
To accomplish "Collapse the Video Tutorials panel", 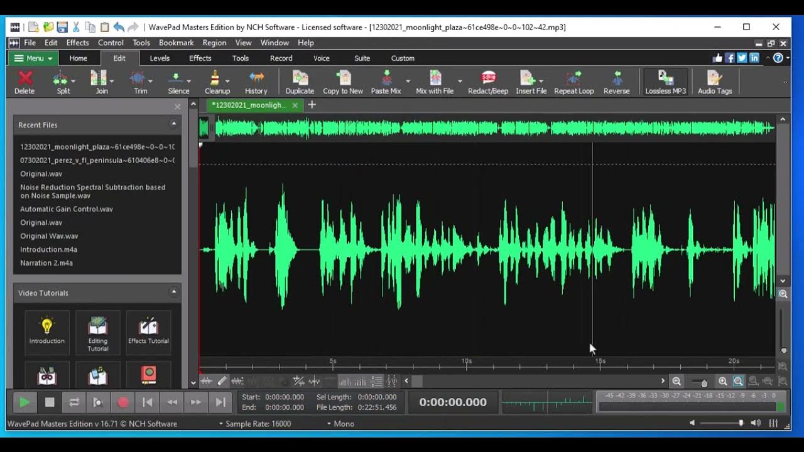I will point(173,293).
